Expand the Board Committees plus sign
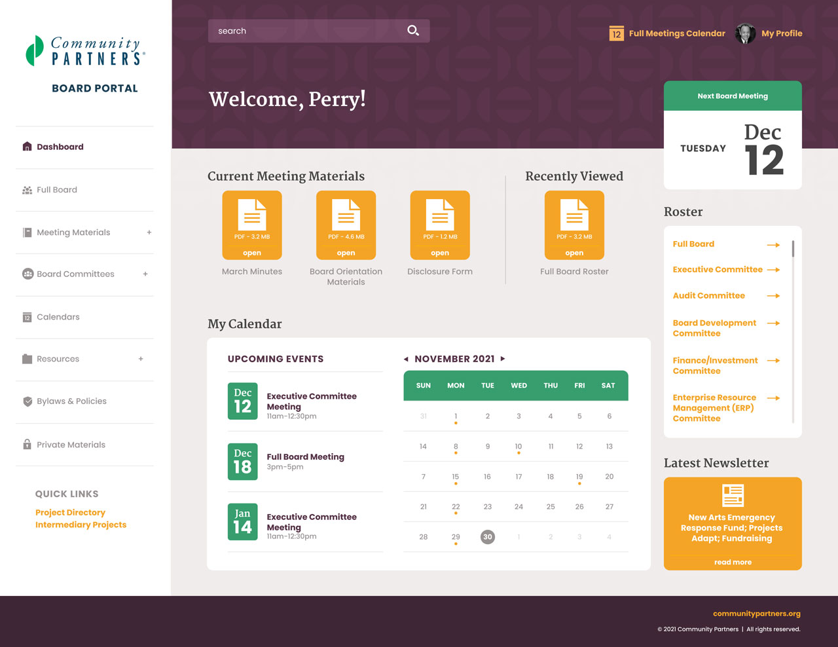This screenshot has width=838, height=647. tap(145, 274)
